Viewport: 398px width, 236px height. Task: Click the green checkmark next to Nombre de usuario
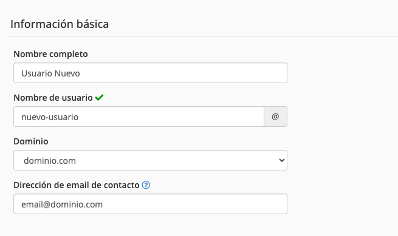coord(99,97)
